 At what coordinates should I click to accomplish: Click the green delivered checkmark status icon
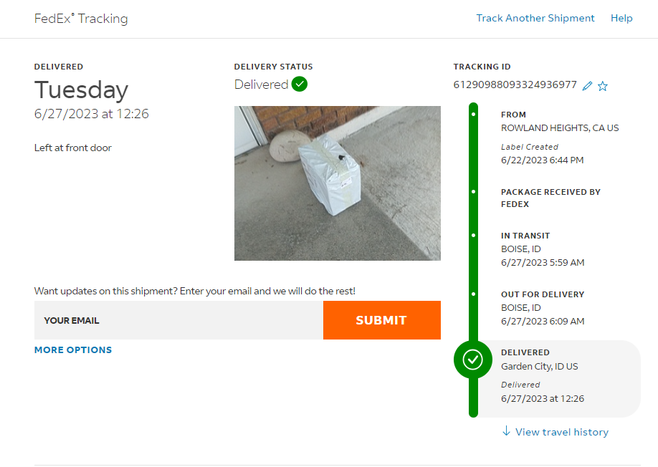300,85
